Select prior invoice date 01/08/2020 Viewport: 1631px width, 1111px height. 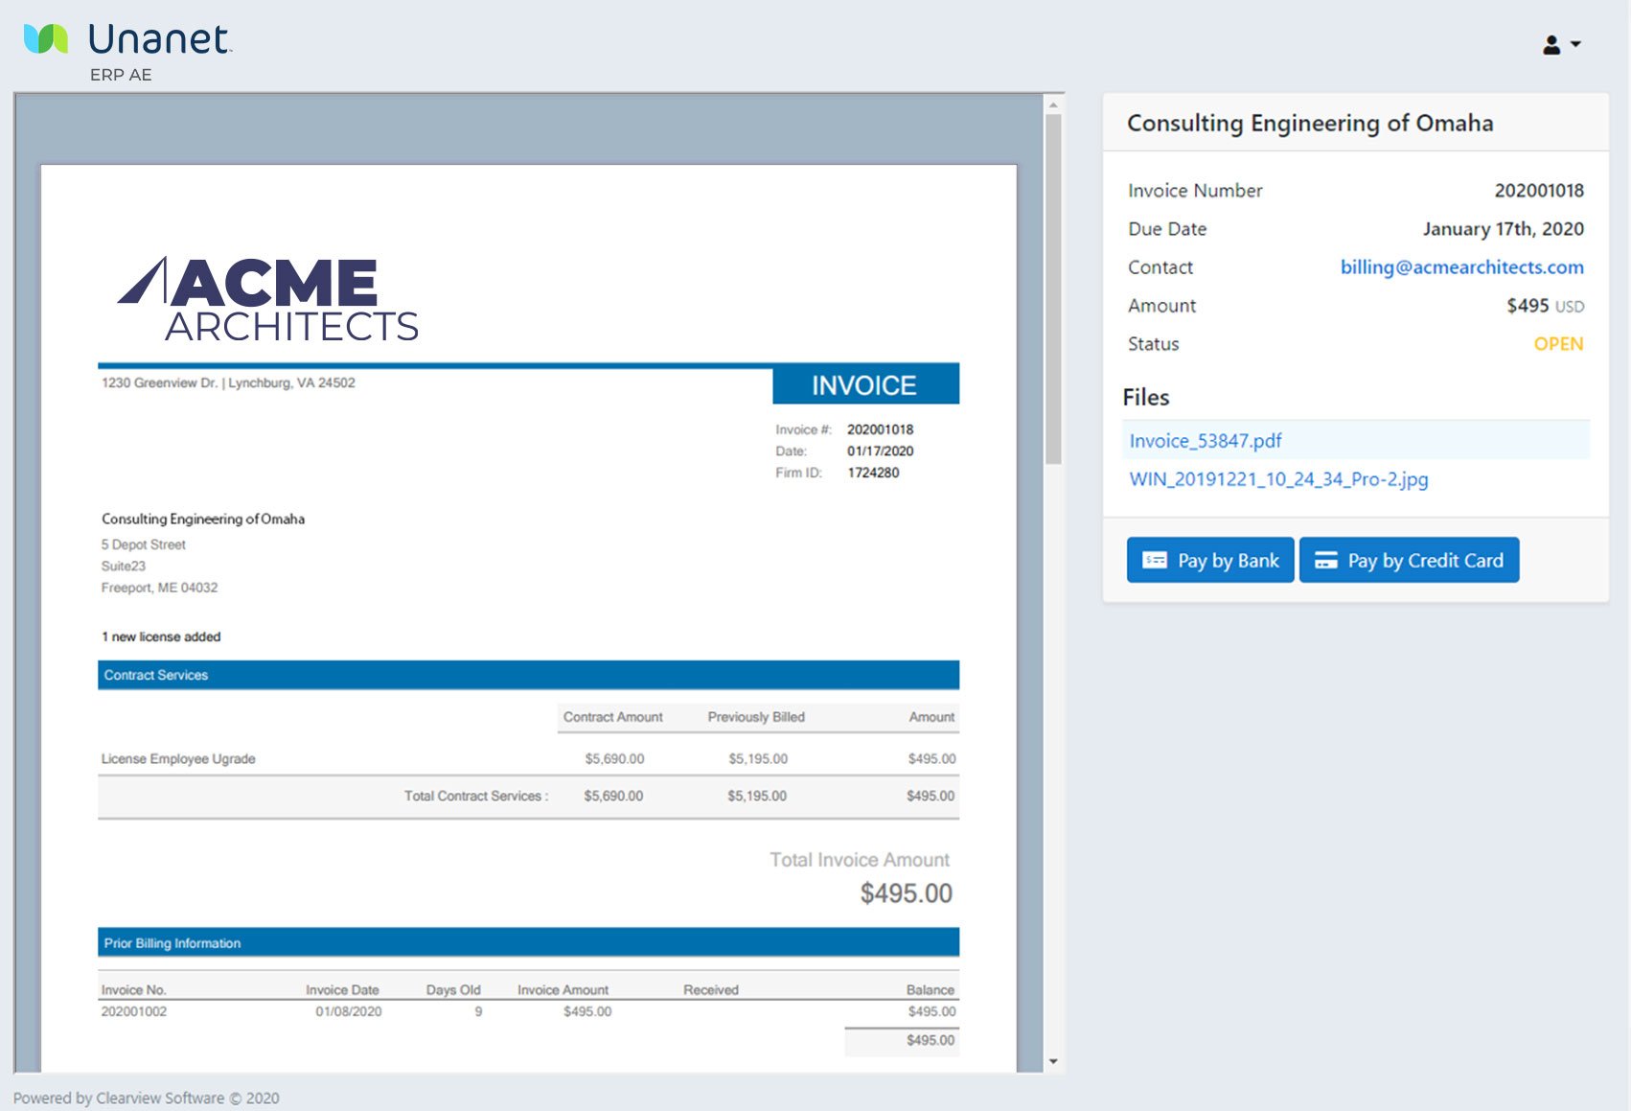348,1011
